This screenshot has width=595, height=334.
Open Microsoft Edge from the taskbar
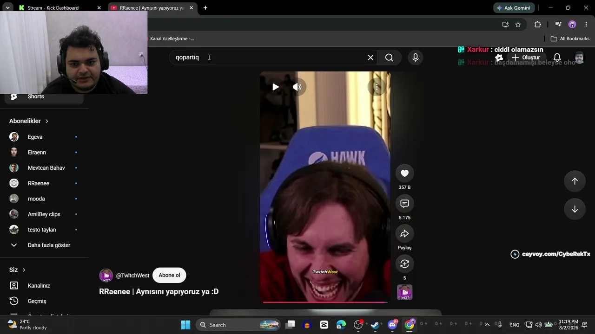point(341,325)
